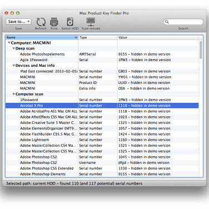Click the Print toolbar icon

pos(54,22)
